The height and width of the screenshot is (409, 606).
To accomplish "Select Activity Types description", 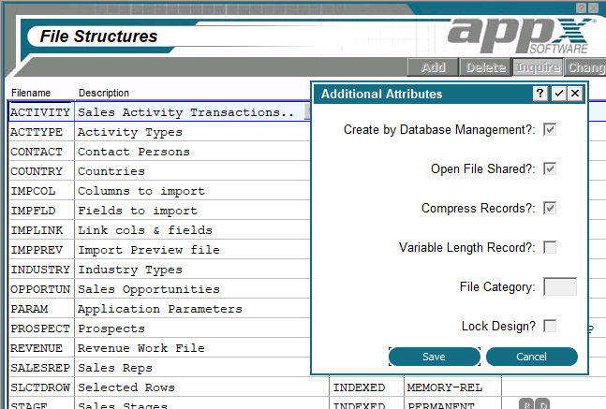I will click(x=192, y=132).
